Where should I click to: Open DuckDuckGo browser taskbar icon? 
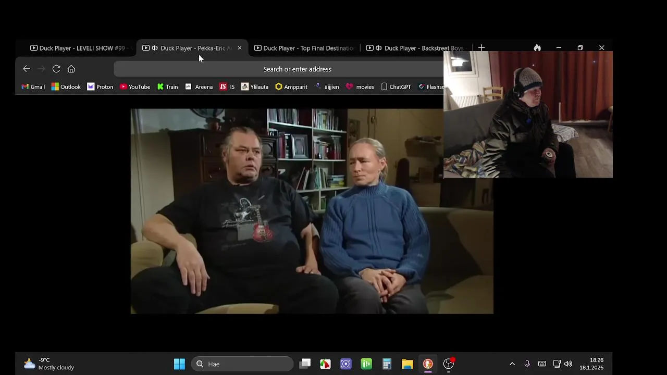(428, 364)
